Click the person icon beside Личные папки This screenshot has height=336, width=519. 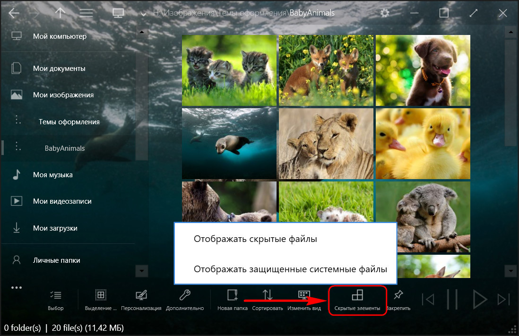click(x=17, y=260)
